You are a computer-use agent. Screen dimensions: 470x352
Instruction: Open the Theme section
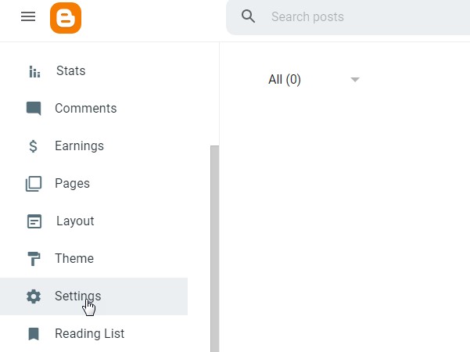point(74,259)
